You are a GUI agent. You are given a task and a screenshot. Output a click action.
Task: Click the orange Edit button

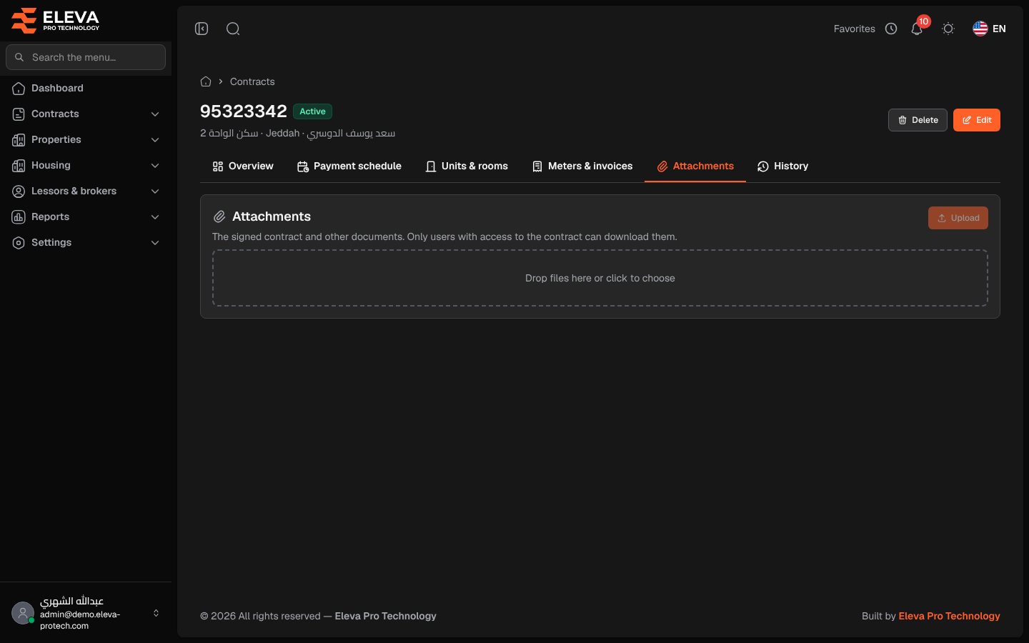click(x=977, y=120)
